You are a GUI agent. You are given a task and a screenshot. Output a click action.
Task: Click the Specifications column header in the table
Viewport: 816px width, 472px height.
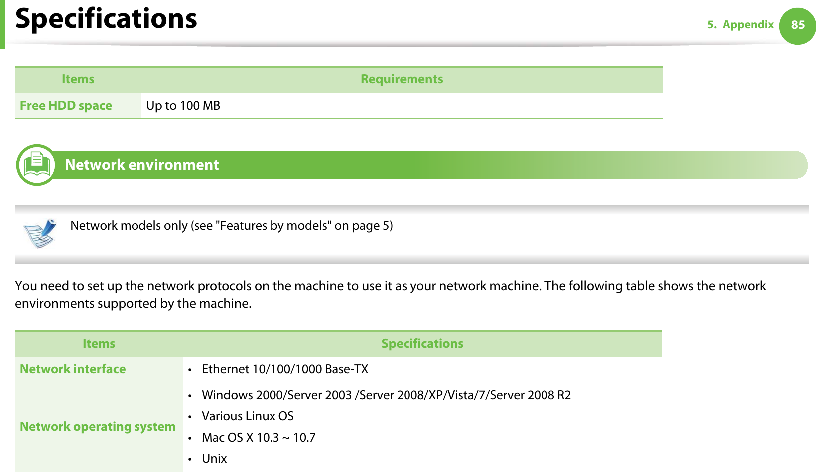(422, 344)
